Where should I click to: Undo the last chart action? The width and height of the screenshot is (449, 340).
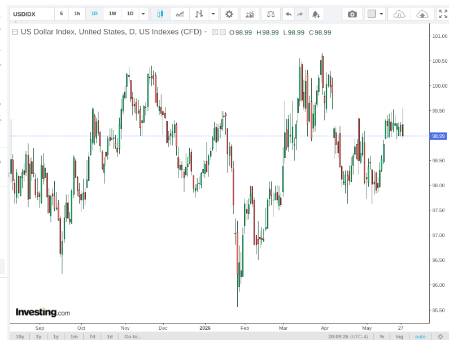click(289, 14)
